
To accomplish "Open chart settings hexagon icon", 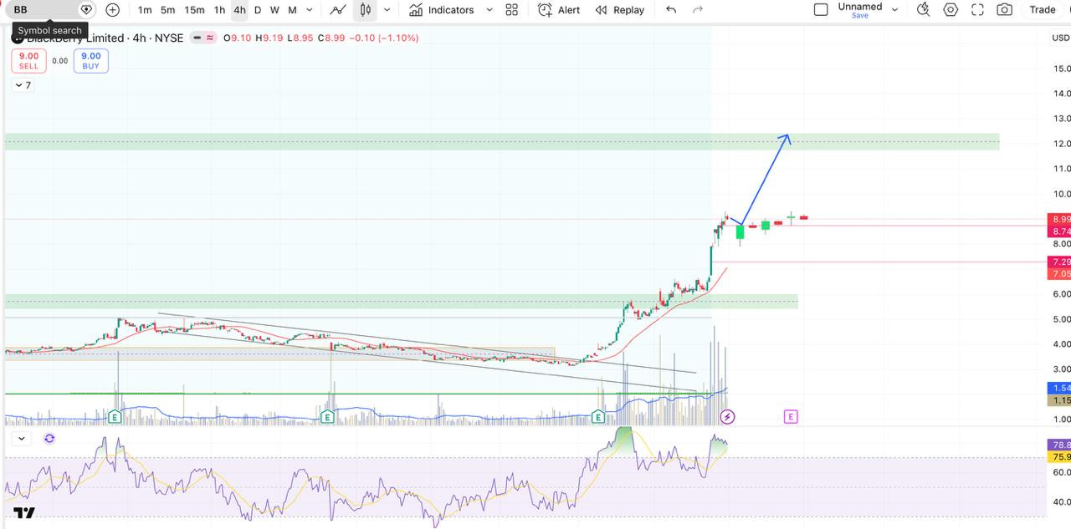I will coord(951,10).
